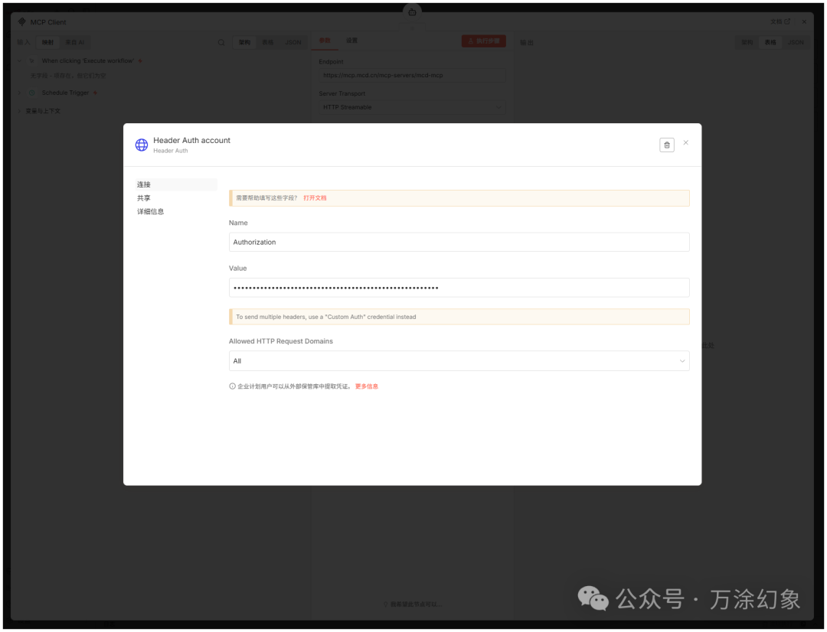
Task: Select 详细信息 in the credential sidebar
Action: pos(150,211)
